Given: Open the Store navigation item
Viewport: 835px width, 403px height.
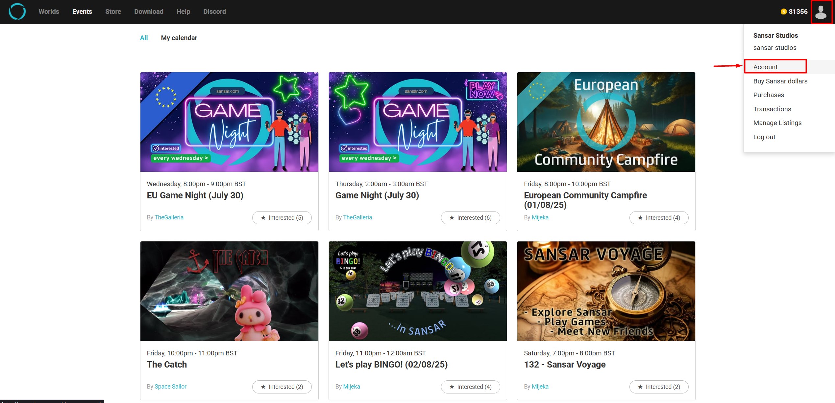Looking at the screenshot, I should [x=113, y=11].
